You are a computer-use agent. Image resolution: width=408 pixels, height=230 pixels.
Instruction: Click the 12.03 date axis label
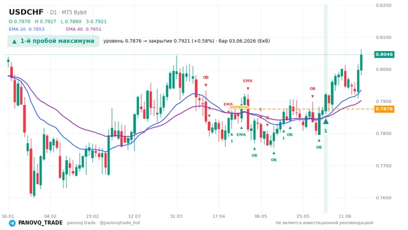click(x=135, y=216)
